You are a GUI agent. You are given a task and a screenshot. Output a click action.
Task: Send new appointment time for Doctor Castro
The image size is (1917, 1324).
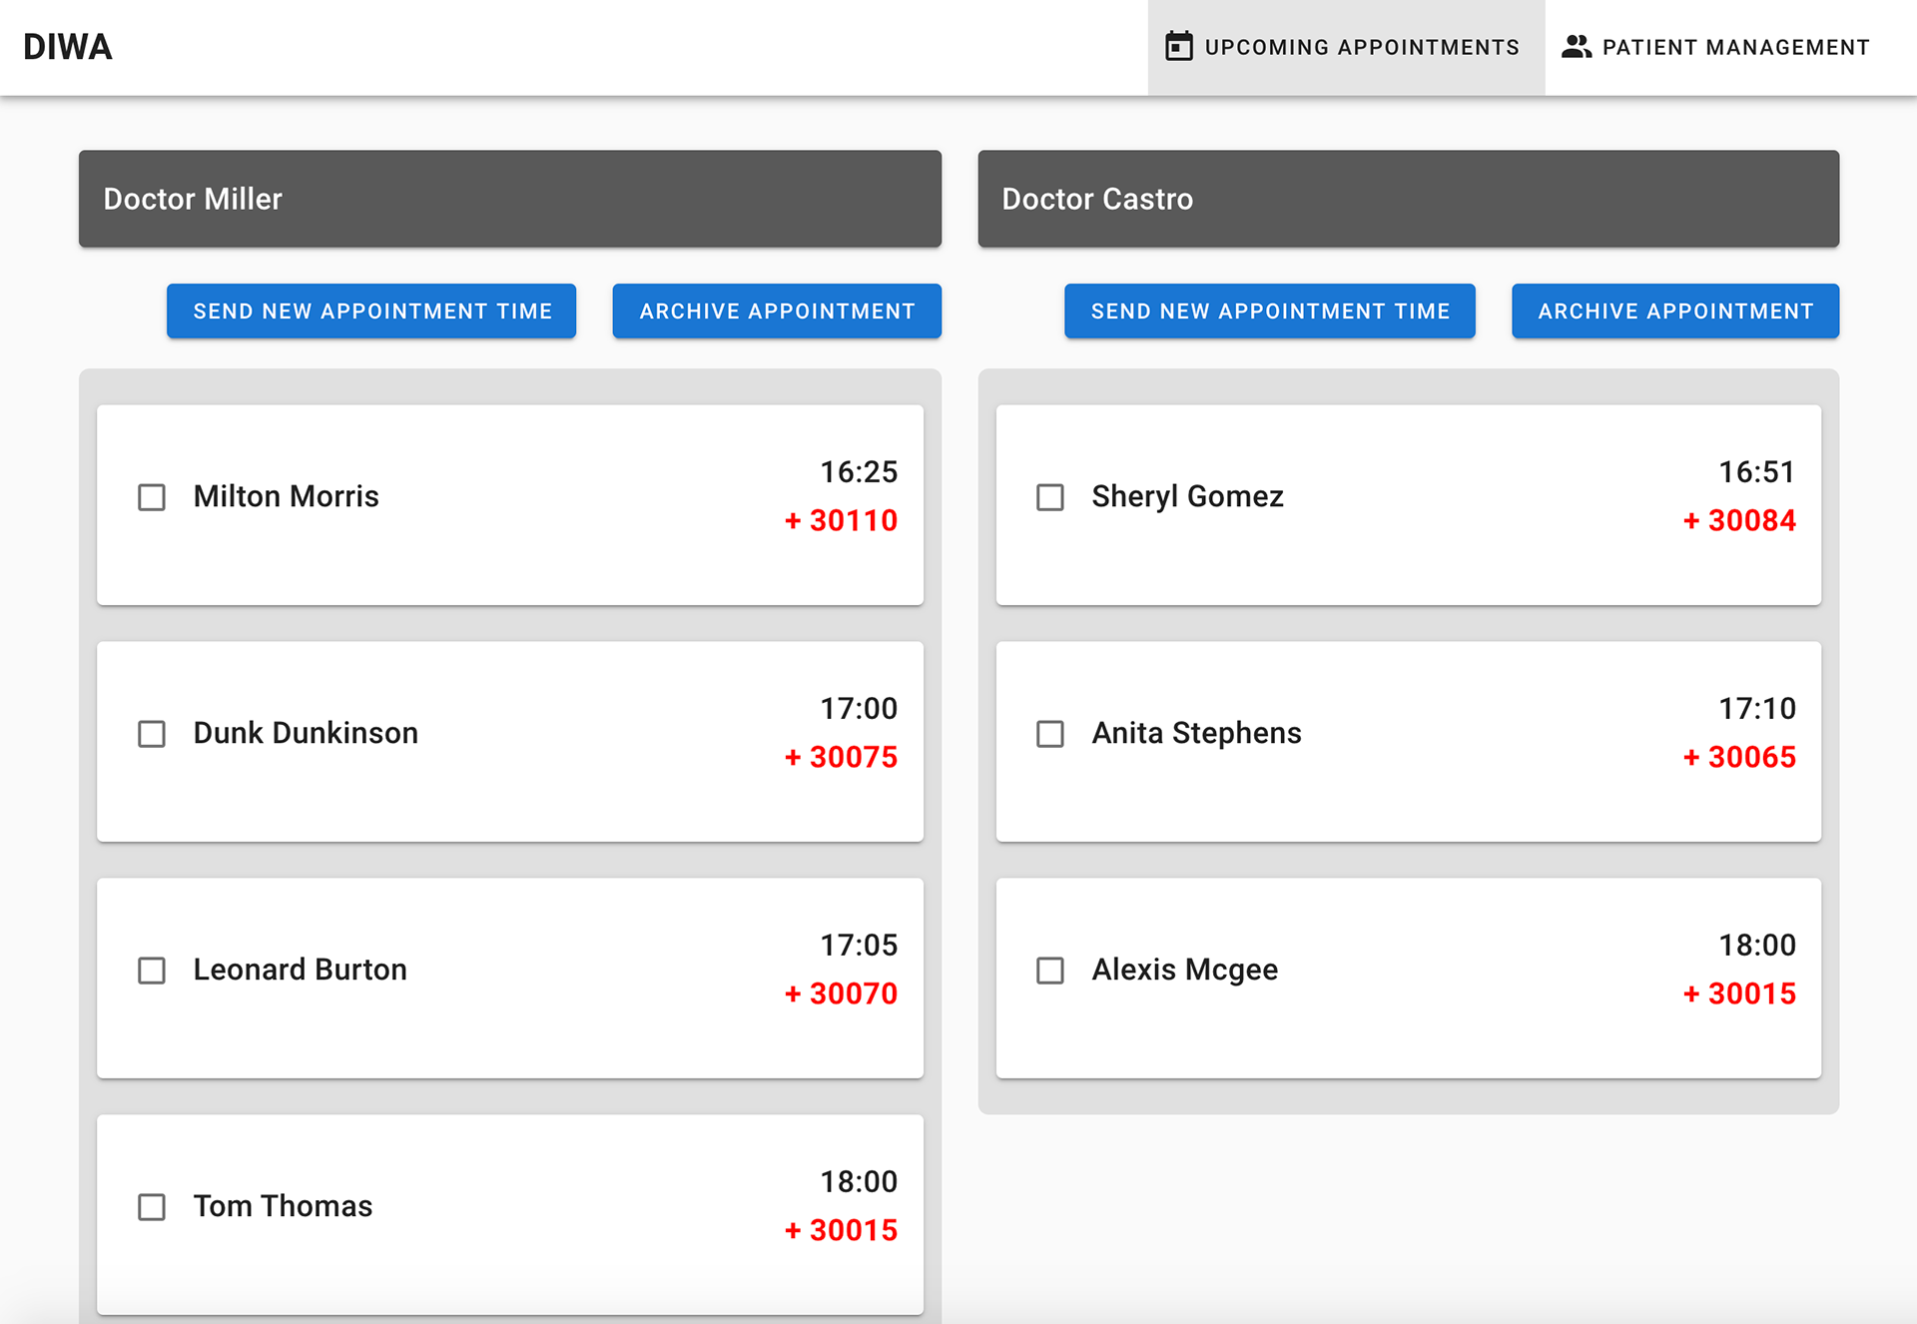[x=1270, y=311]
